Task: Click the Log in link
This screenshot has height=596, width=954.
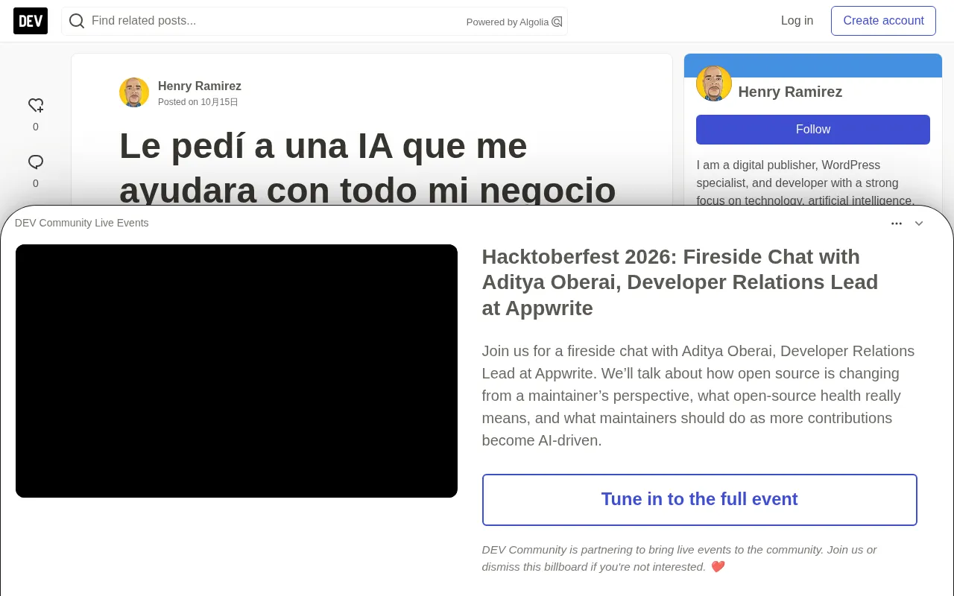Action: [x=797, y=21]
